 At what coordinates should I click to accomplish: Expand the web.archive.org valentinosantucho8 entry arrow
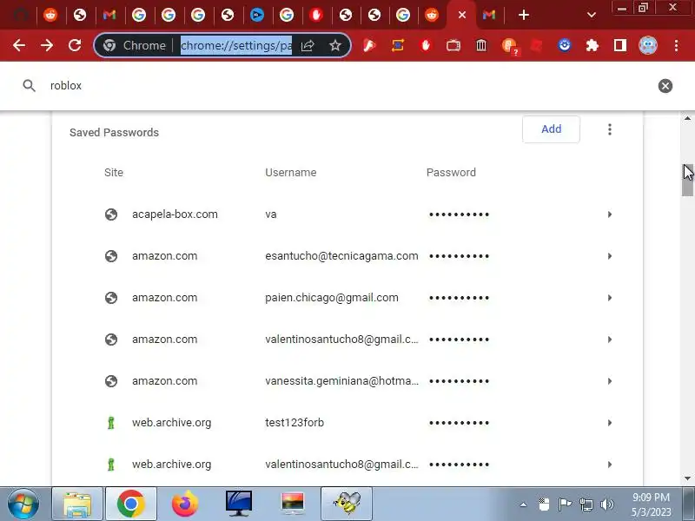(x=610, y=465)
